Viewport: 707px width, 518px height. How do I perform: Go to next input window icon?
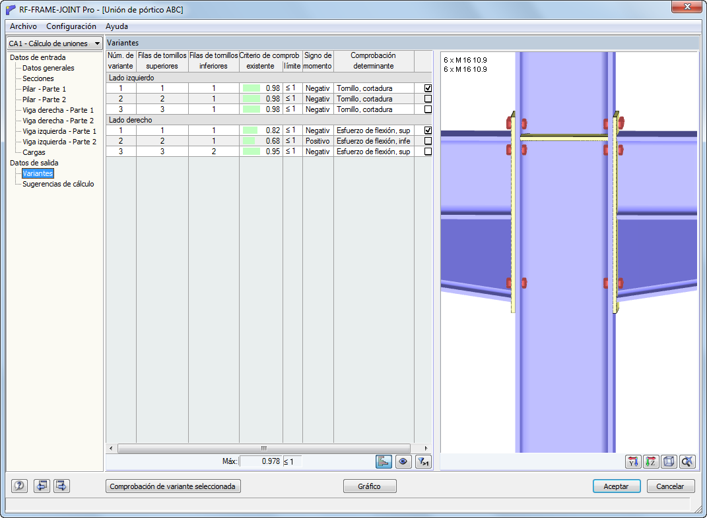pyautogui.click(x=61, y=486)
